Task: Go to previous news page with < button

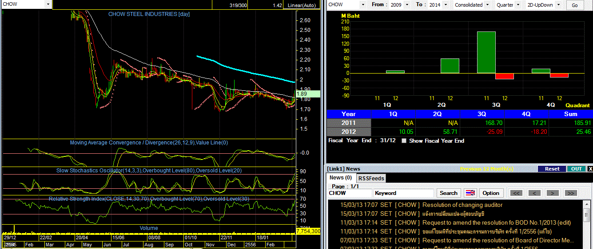Action: point(534,193)
